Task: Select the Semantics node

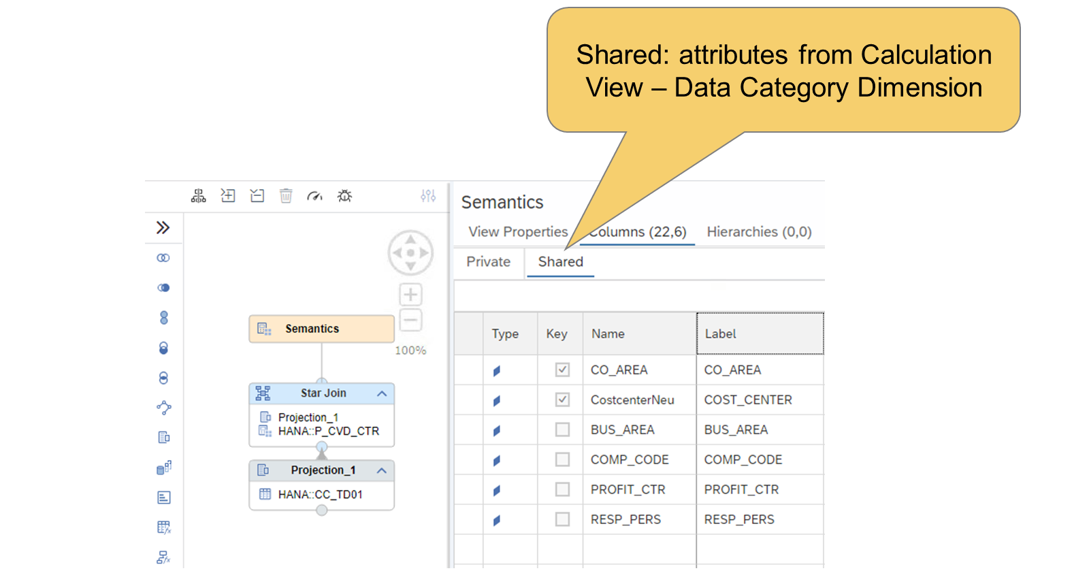Action: tap(321, 329)
